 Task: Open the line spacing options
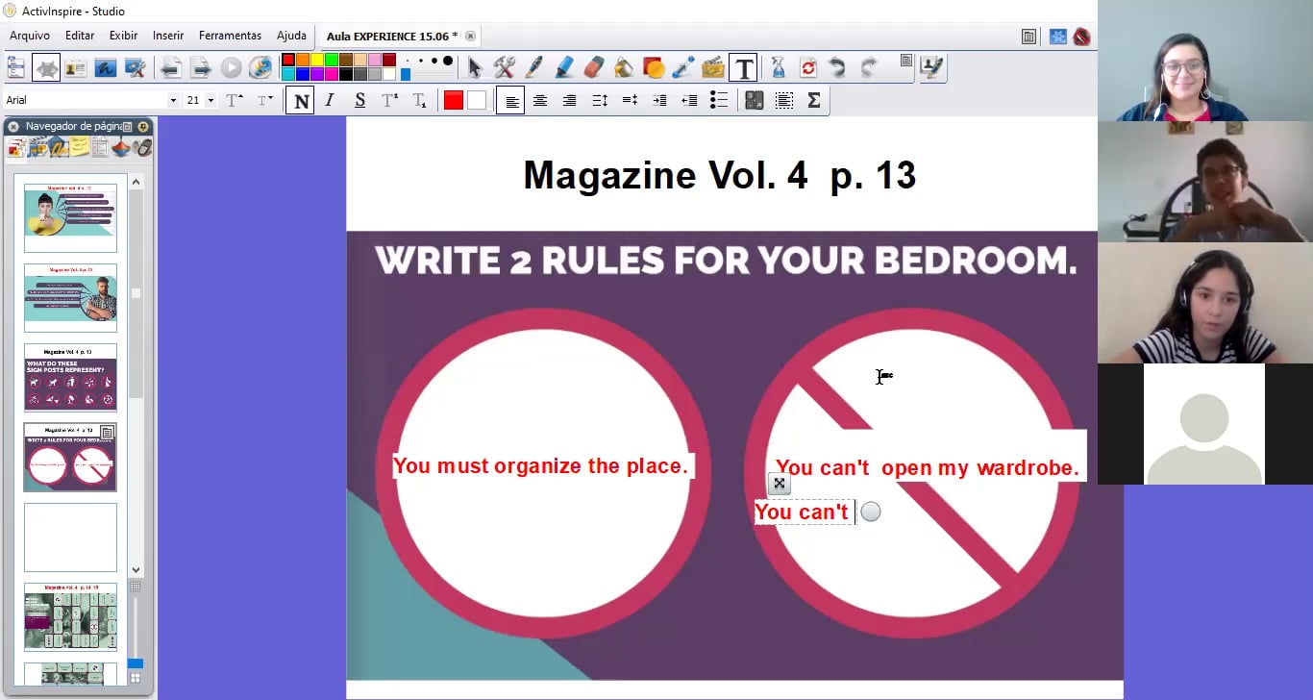click(x=600, y=100)
